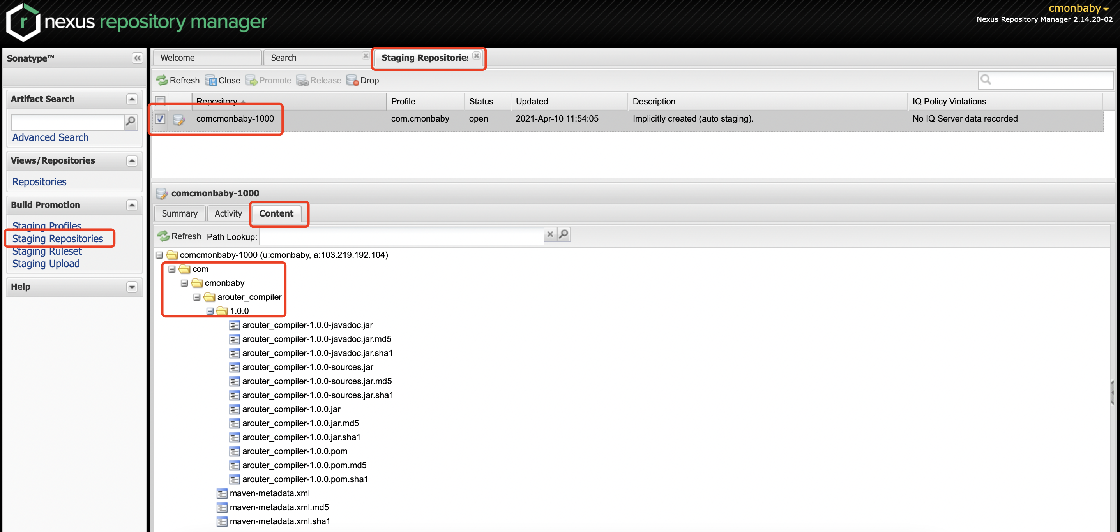Collapse the com folder node
1120x532 pixels.
click(172, 270)
